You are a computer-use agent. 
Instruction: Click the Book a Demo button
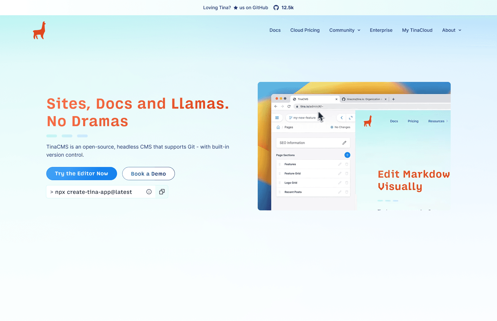(148, 174)
